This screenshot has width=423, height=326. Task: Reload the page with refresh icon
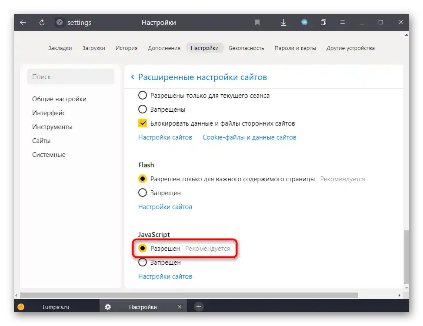coord(42,22)
